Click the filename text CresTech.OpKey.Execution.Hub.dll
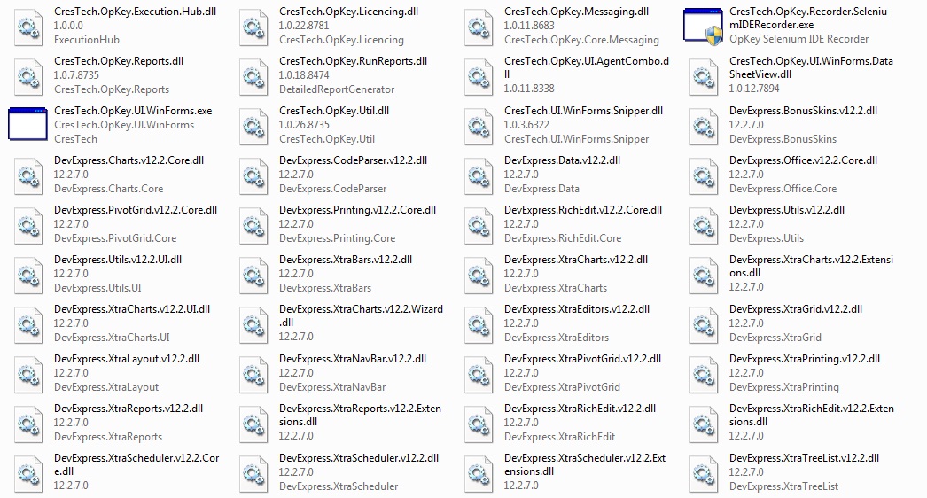The width and height of the screenshot is (927, 498). pos(135,12)
